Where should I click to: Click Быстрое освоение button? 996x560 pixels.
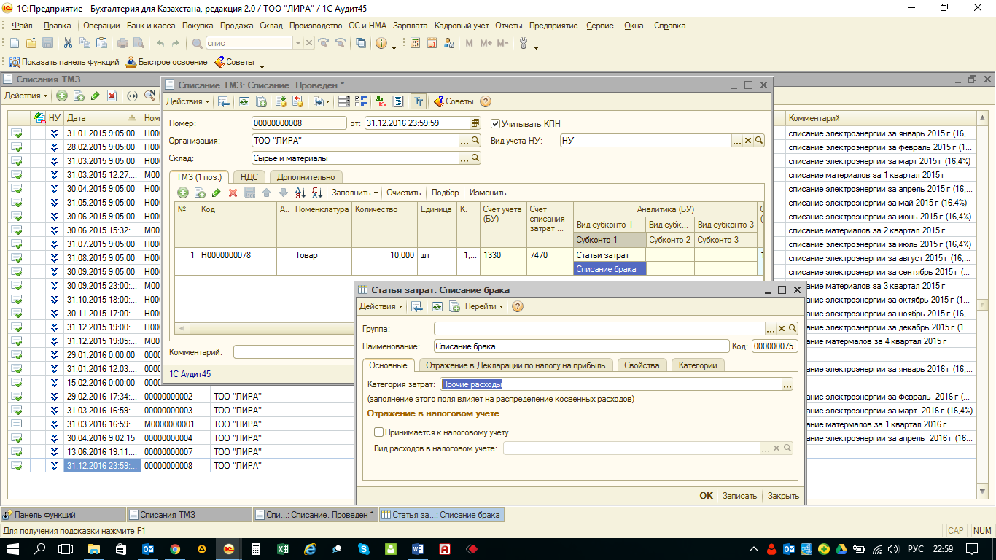click(166, 62)
